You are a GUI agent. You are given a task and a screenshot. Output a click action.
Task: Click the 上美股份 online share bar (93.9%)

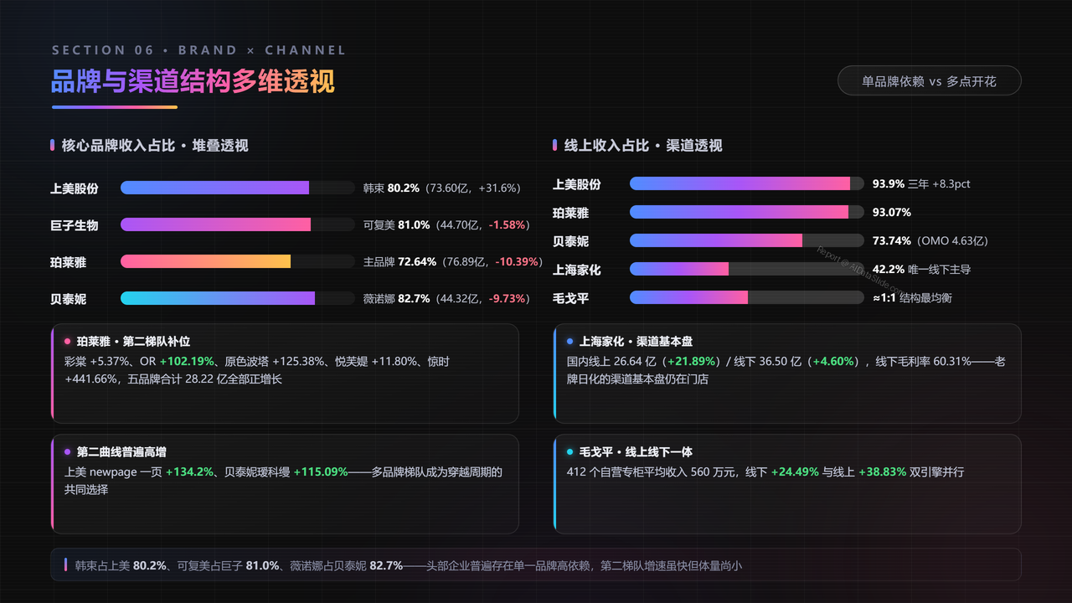click(x=747, y=183)
